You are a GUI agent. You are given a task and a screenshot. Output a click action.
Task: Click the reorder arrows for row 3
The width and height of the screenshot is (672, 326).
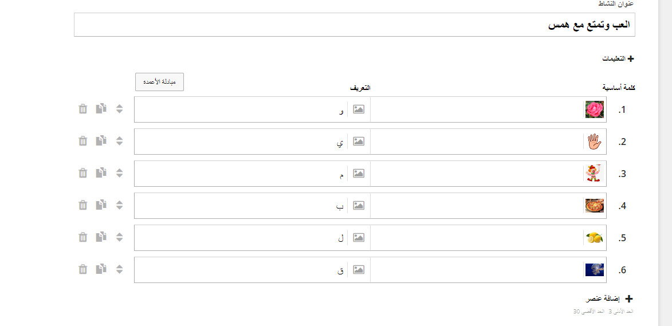120,173
